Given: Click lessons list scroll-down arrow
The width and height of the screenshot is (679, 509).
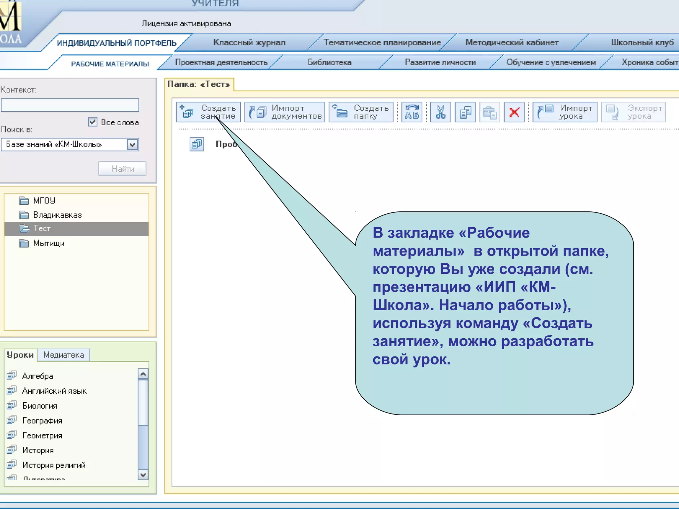Looking at the screenshot, I should point(143,475).
